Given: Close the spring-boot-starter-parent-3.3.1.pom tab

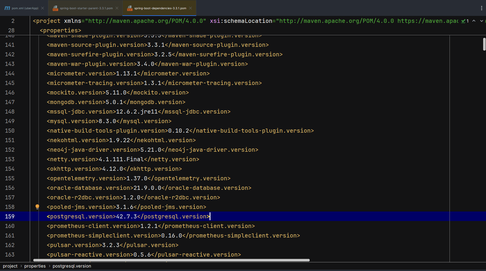Looking at the screenshot, I should click(117, 8).
